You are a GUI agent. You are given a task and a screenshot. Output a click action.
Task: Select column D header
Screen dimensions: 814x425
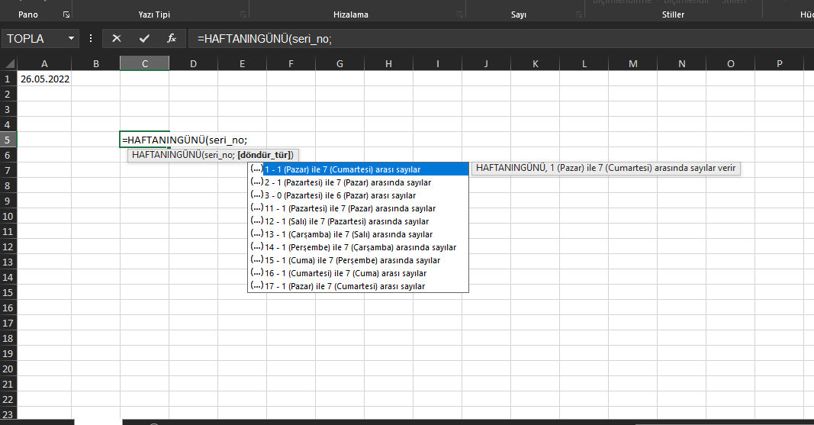pos(193,64)
